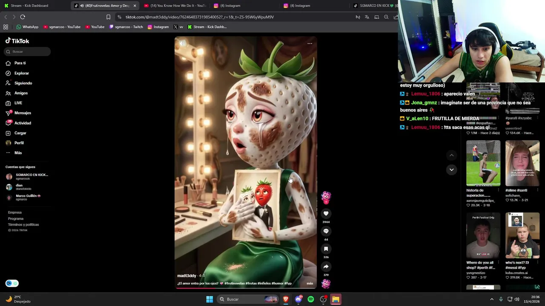Open madt3ddy username on video

(x=186, y=276)
